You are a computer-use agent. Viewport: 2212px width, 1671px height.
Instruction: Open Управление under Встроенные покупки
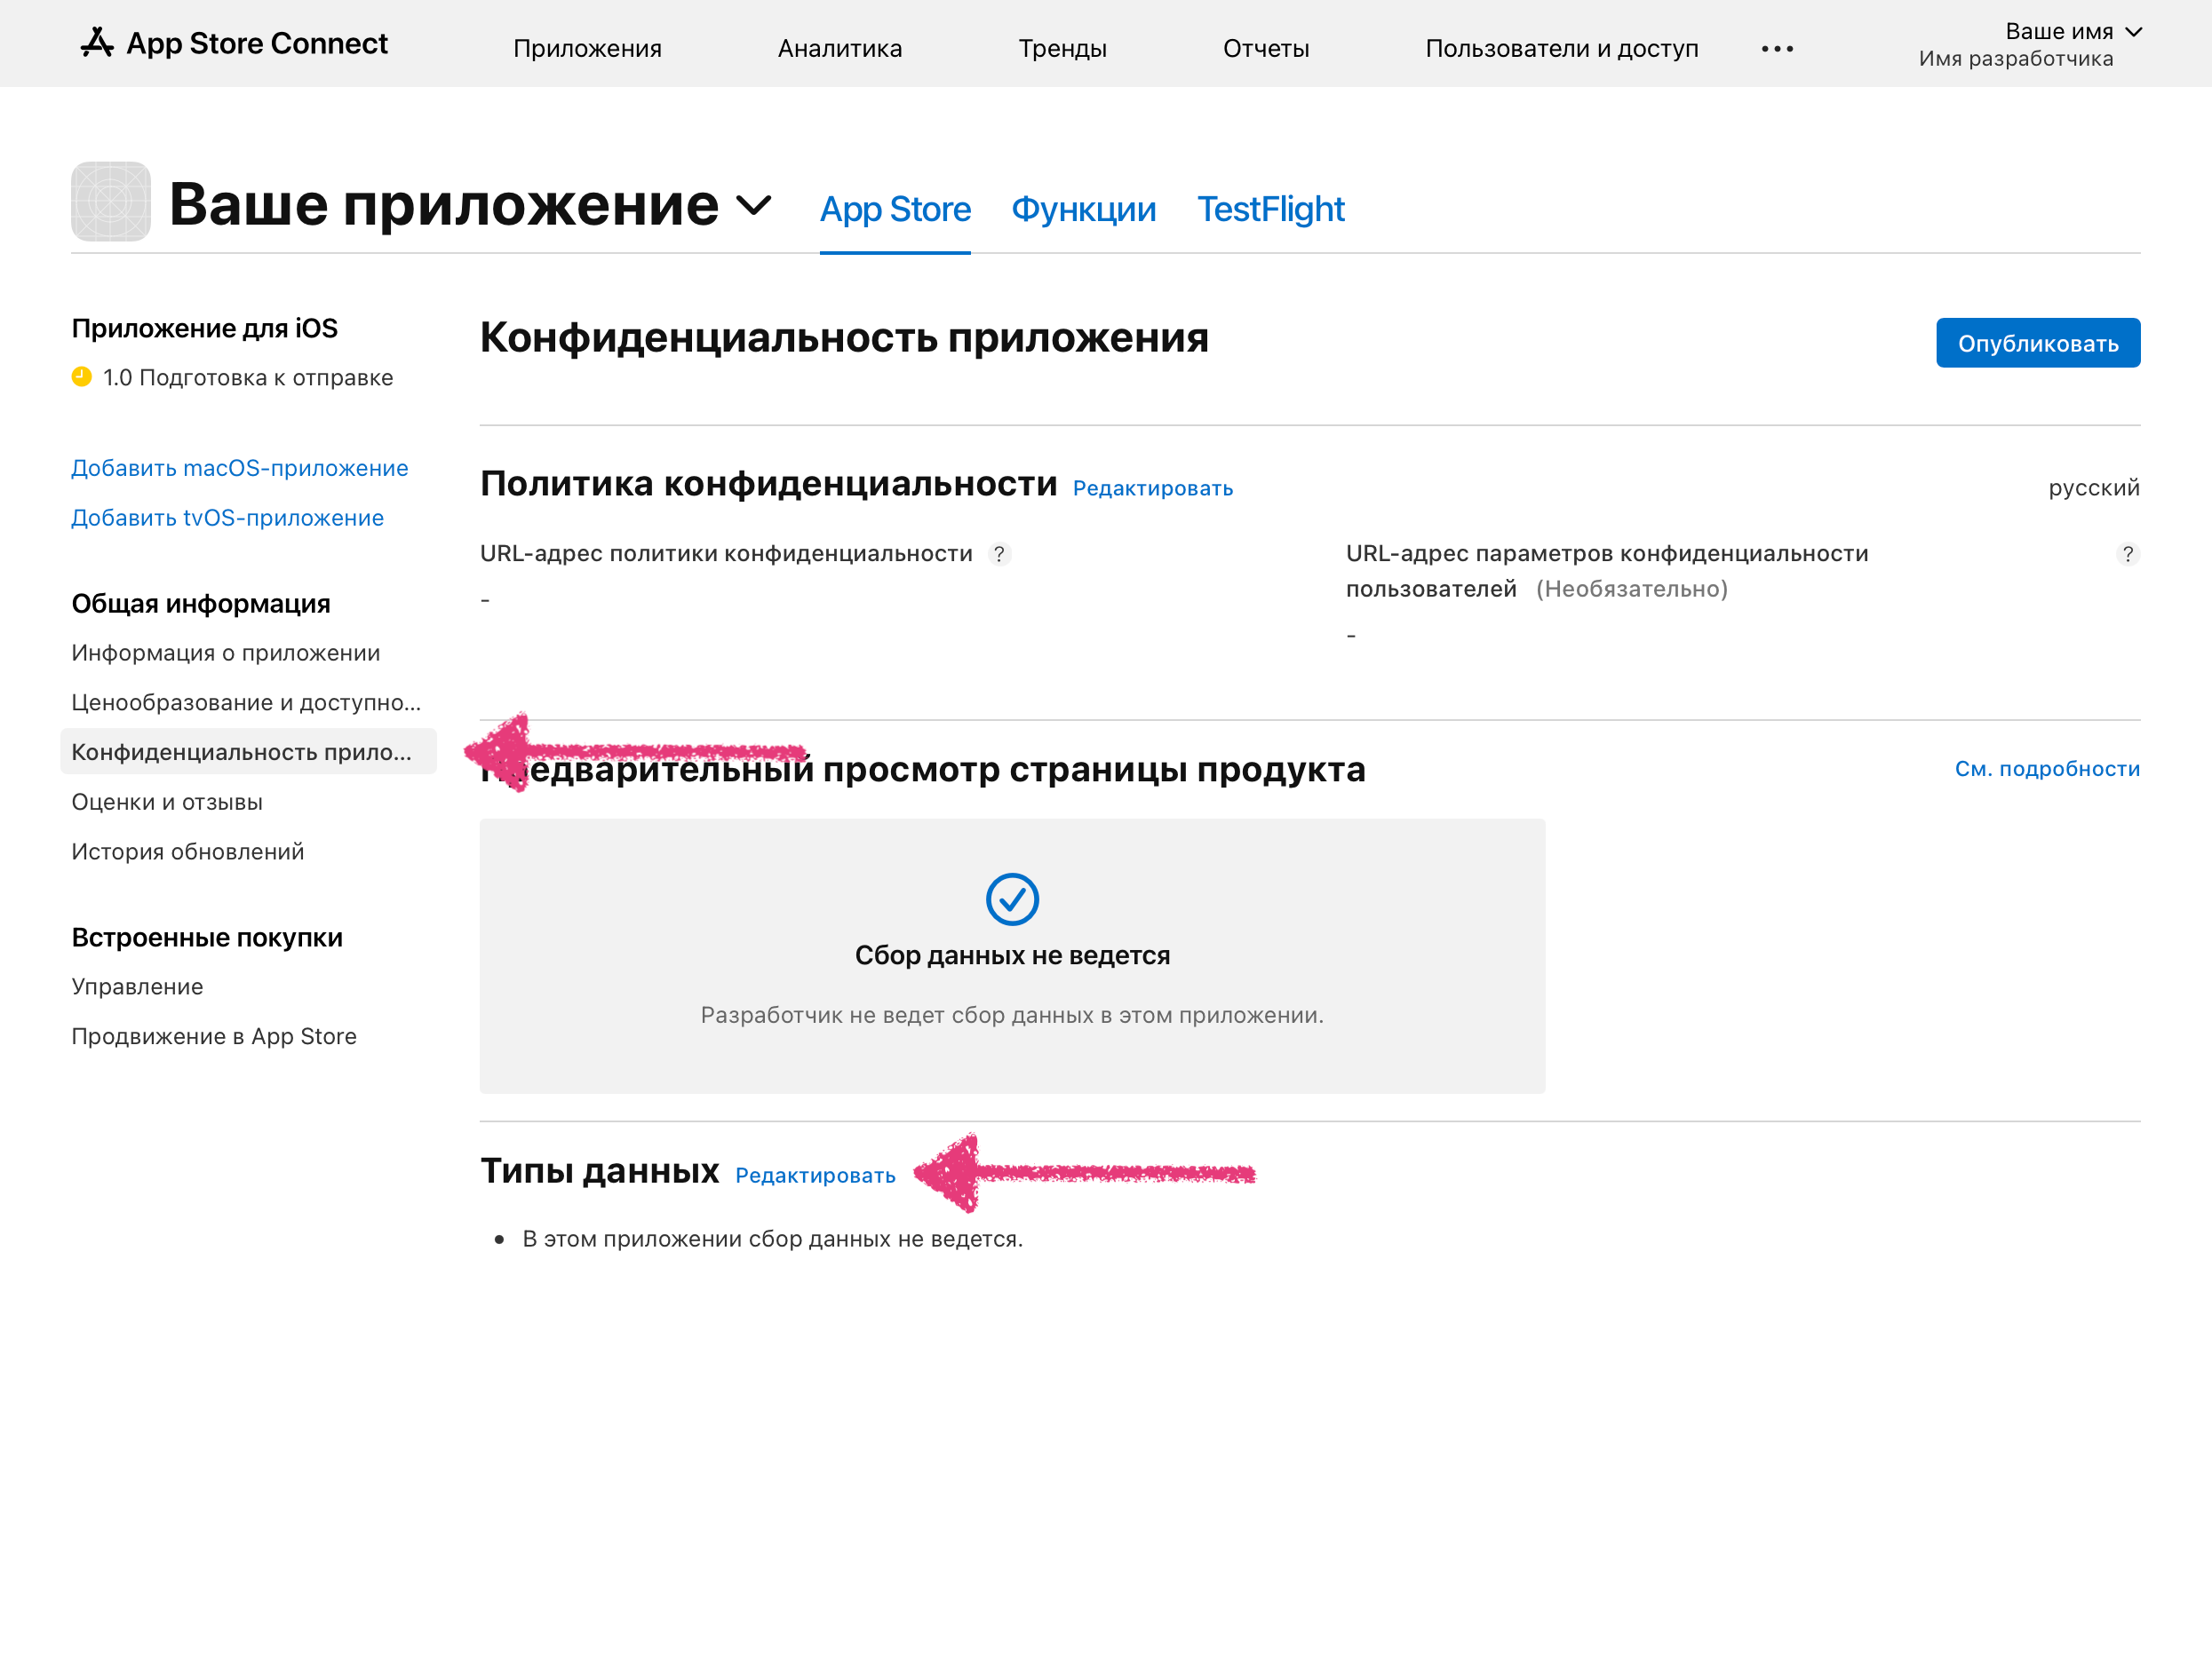pos(137,986)
